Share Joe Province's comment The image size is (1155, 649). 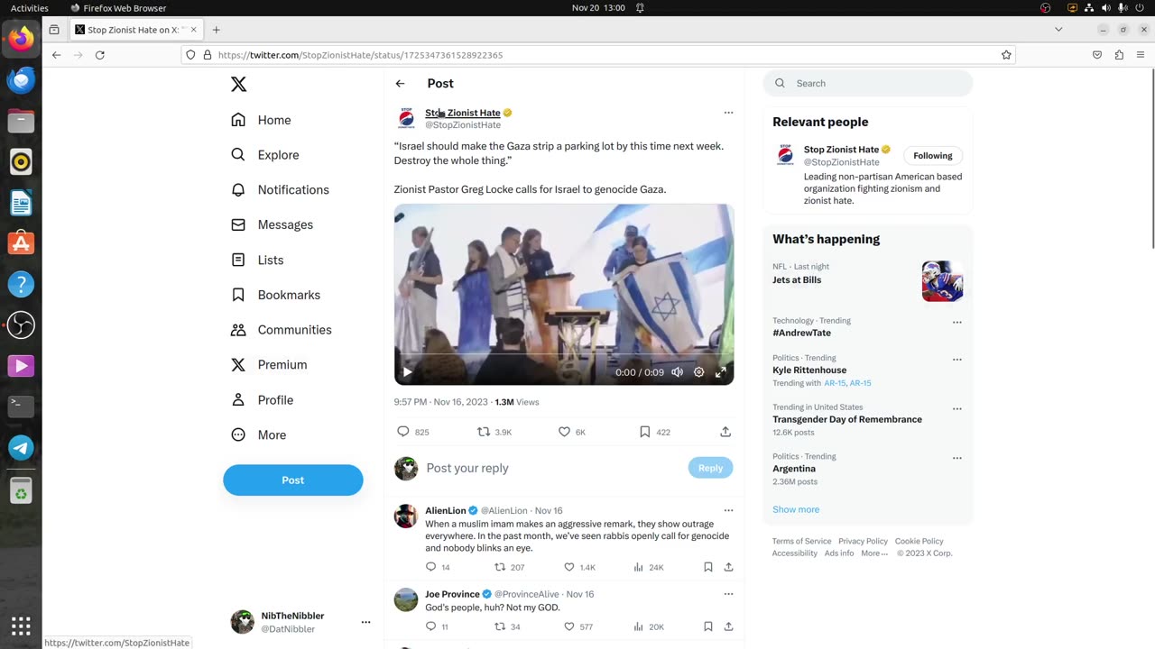coord(728,626)
